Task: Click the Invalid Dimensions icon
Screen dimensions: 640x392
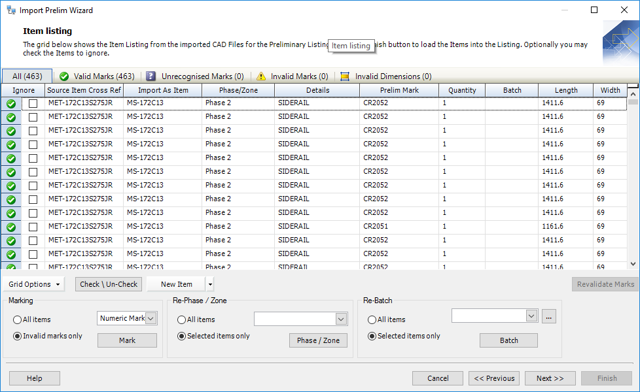Action: (345, 76)
